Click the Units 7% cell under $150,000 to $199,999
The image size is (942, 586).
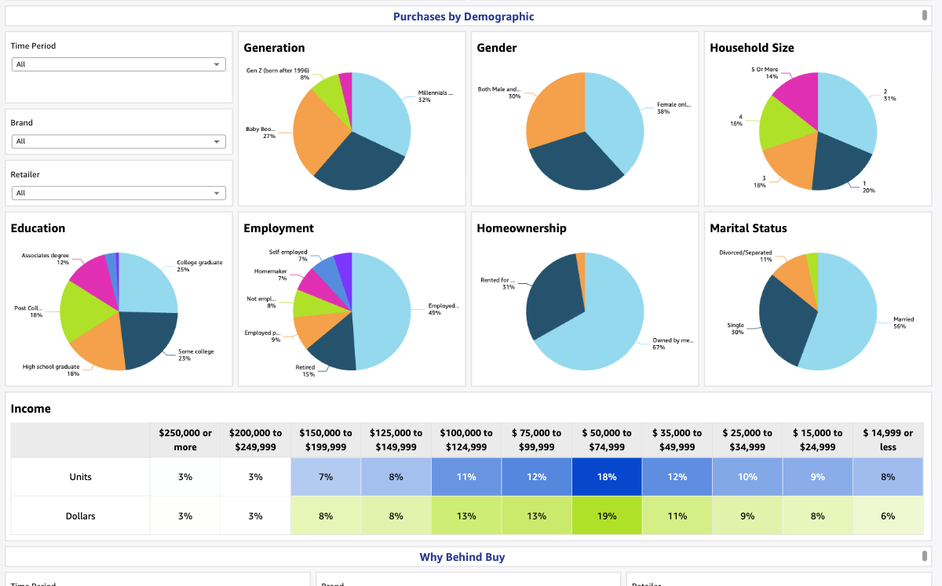coord(326,477)
